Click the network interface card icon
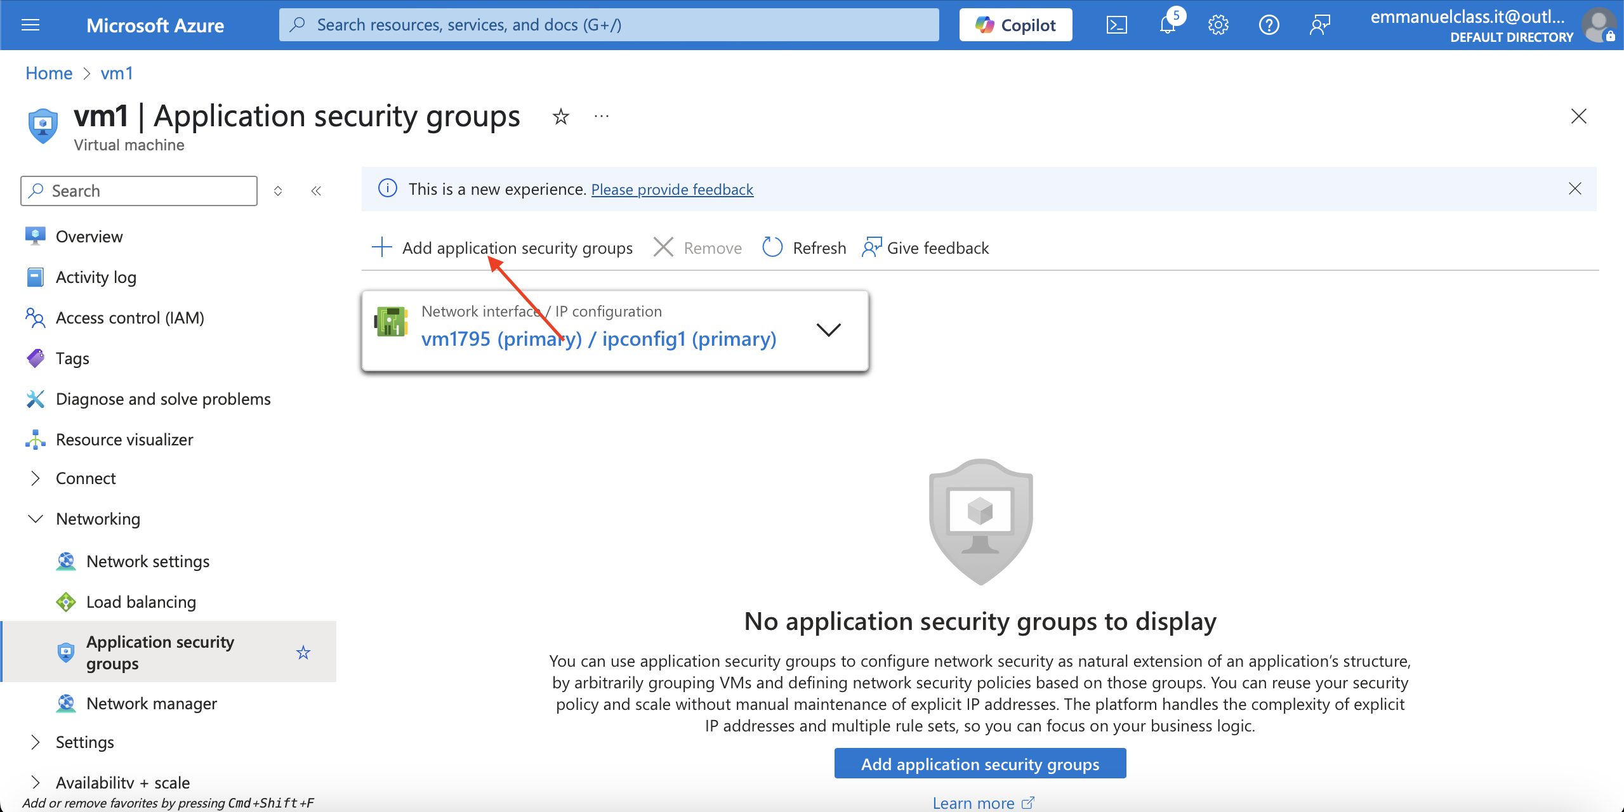Viewport: 1624px width, 812px height. coord(391,322)
